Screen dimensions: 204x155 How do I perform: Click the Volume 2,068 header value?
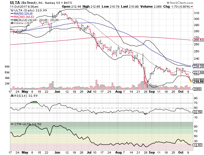pos(151,6)
